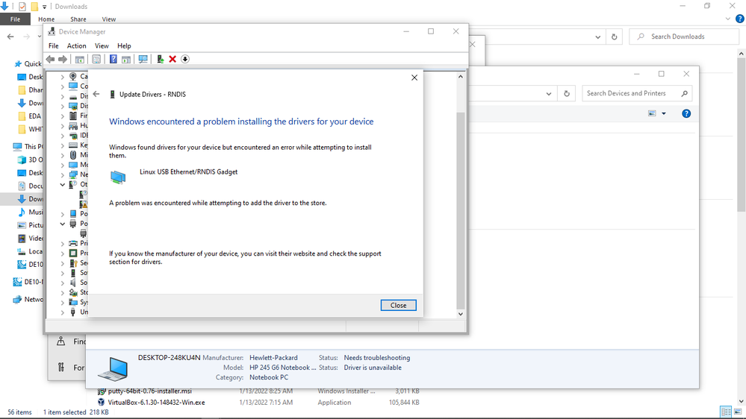Expand the Network adapters node chevron

[62, 174]
